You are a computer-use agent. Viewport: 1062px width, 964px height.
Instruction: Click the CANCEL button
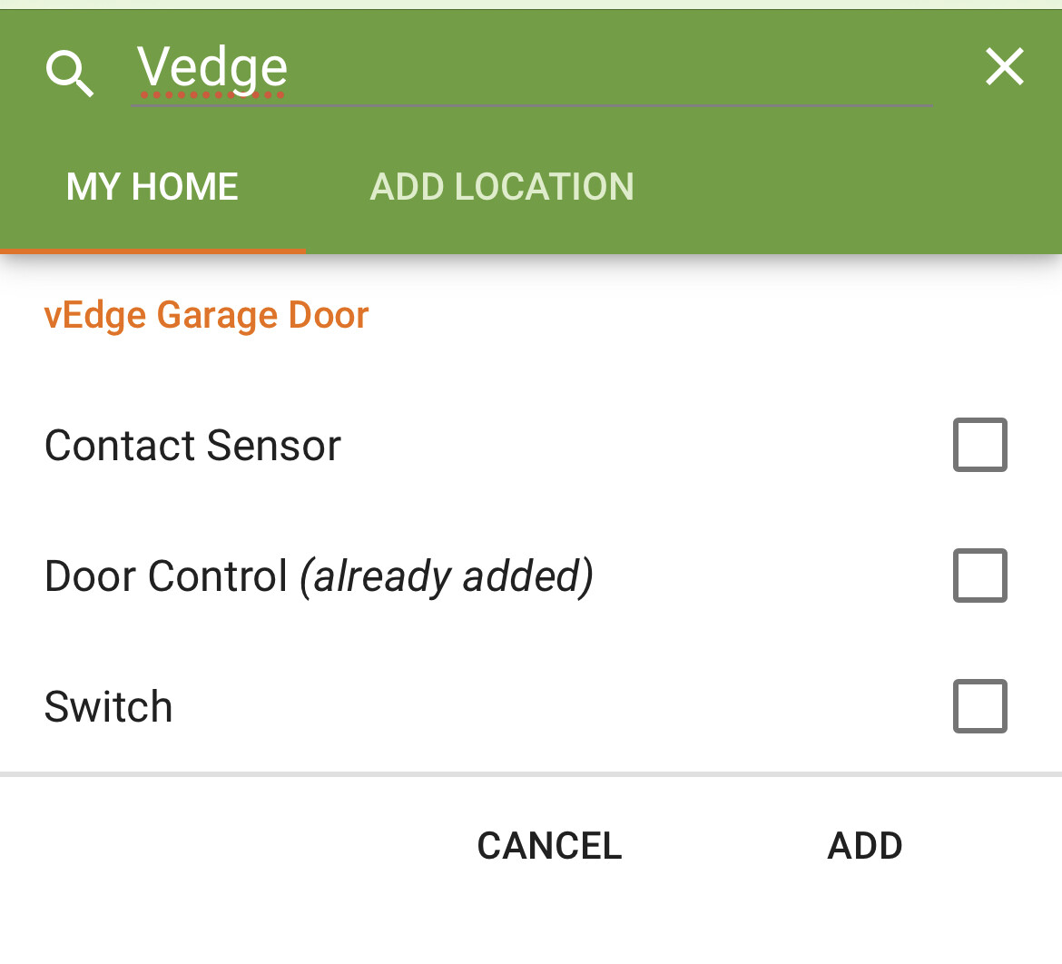(549, 845)
